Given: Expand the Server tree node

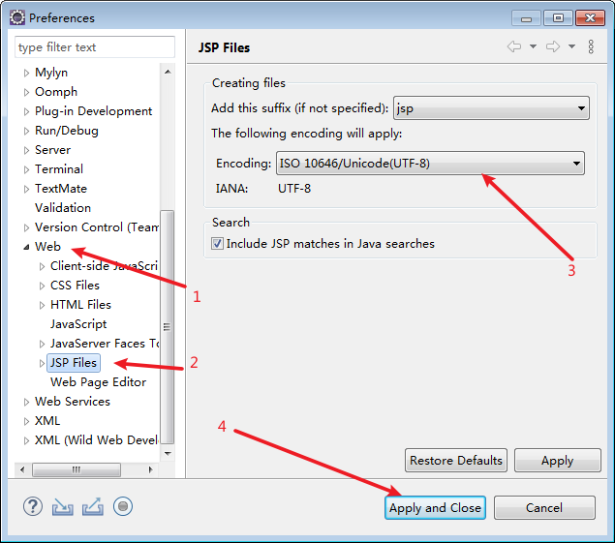Looking at the screenshot, I should point(26,151).
